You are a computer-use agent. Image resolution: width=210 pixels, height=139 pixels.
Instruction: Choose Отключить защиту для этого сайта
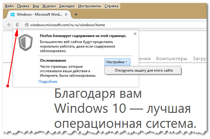143,70
